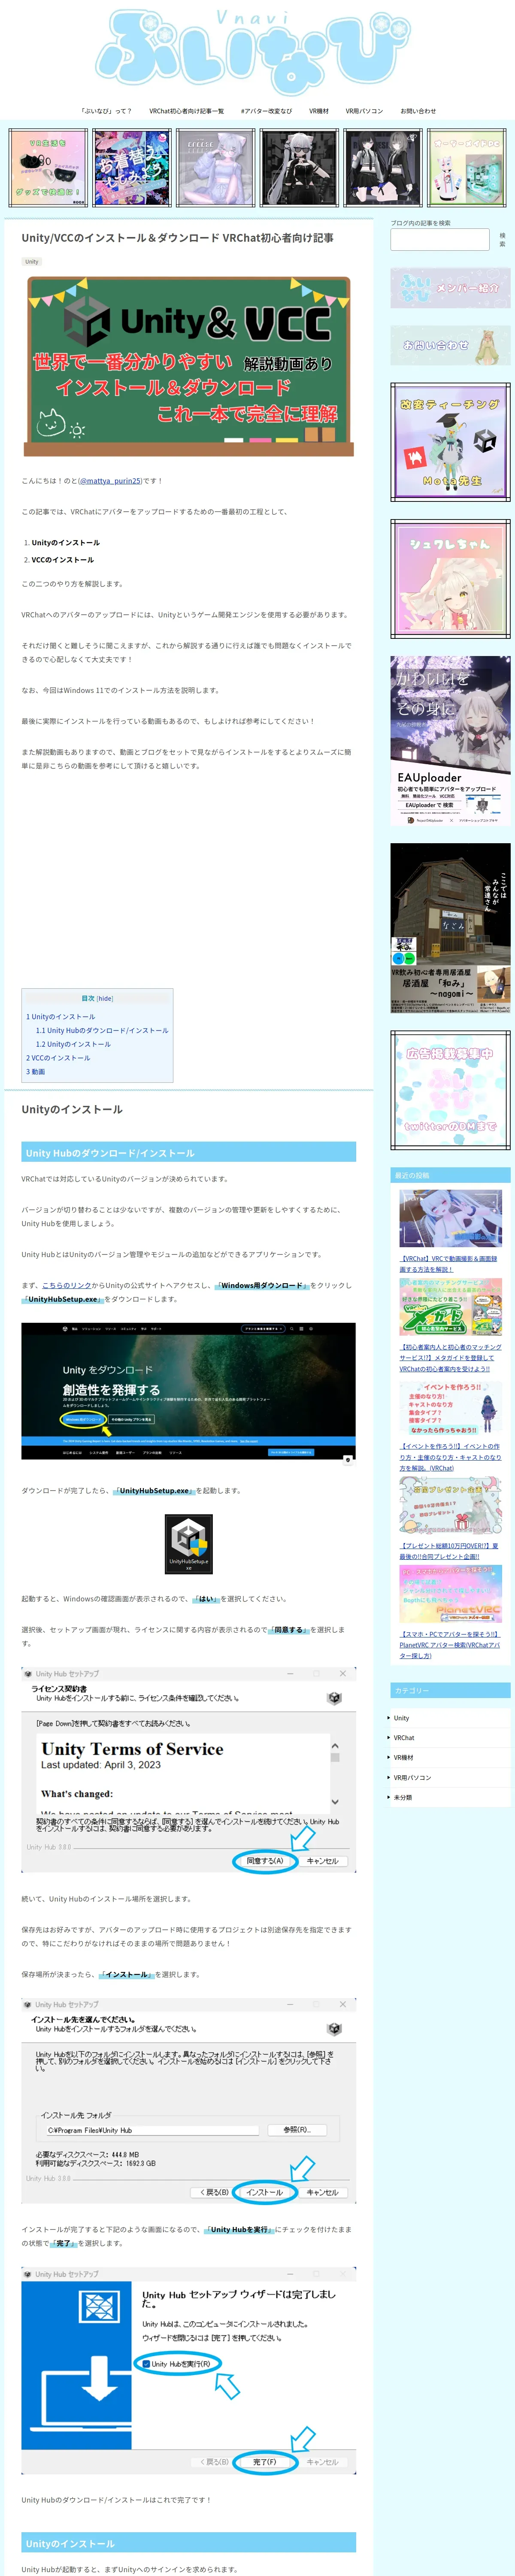Collapse the table of contents via hide
The image size is (515, 2576).
tap(105, 998)
